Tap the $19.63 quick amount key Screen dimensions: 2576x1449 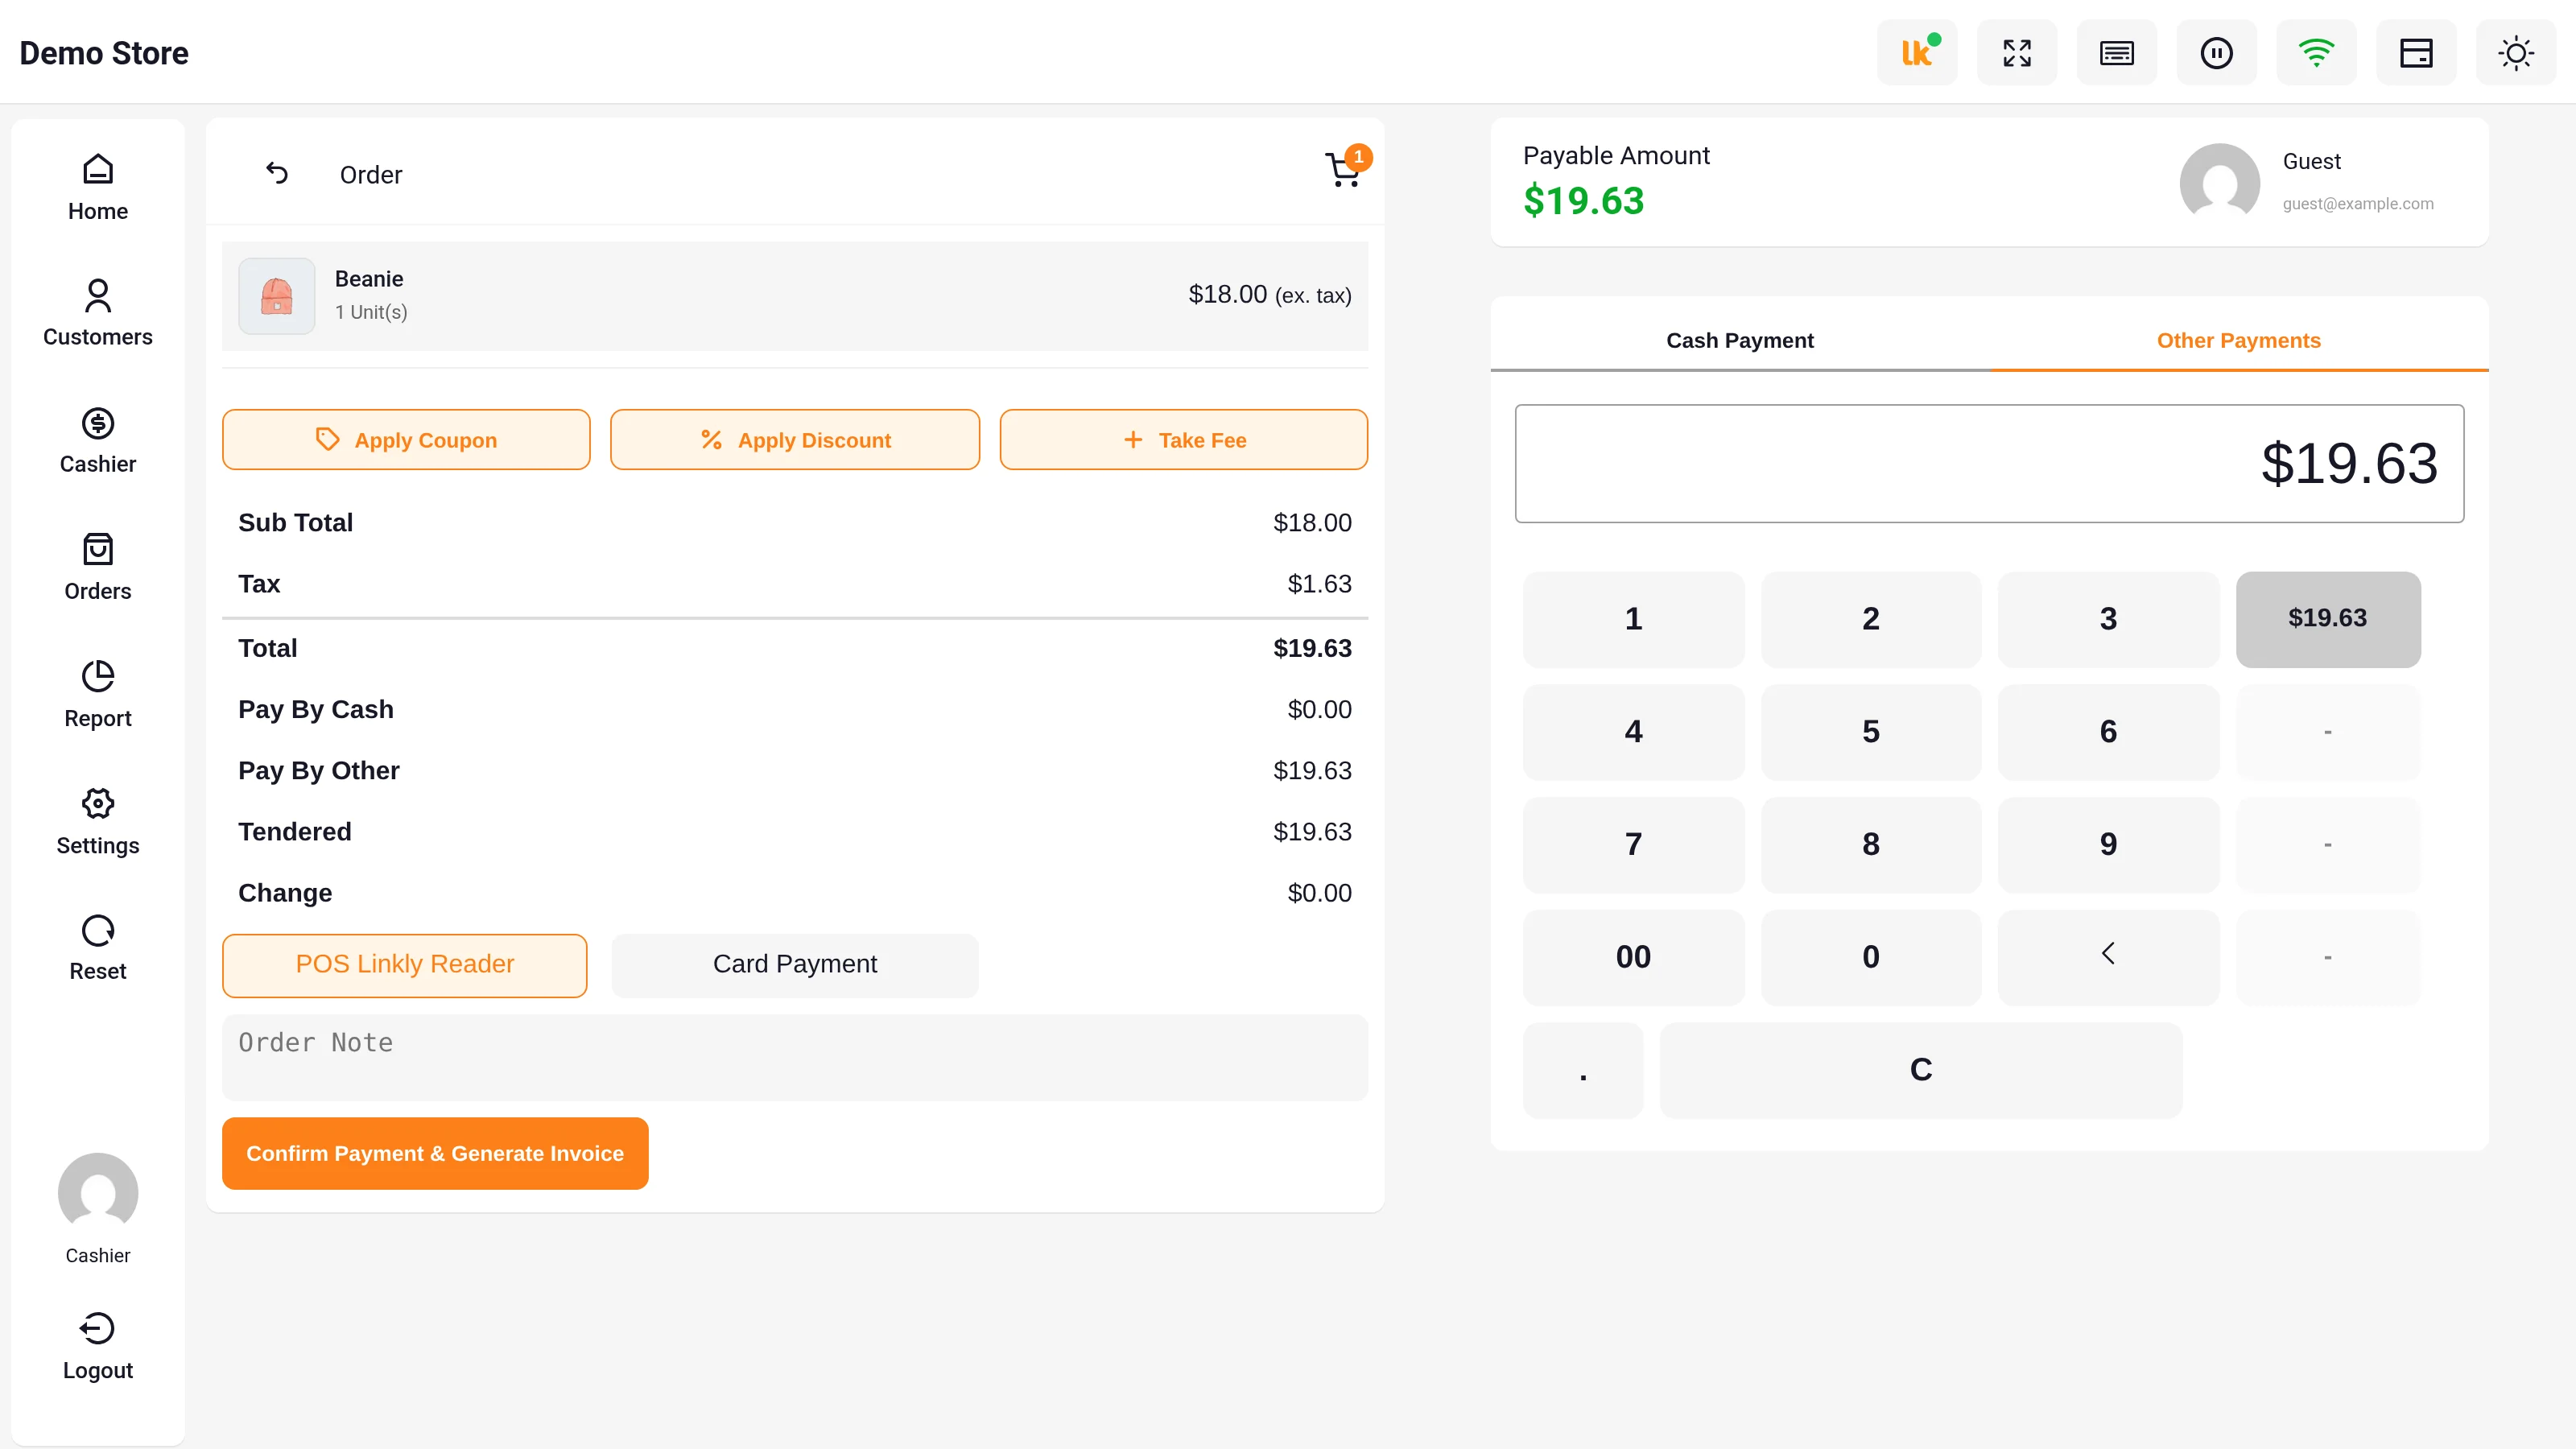2328,619
